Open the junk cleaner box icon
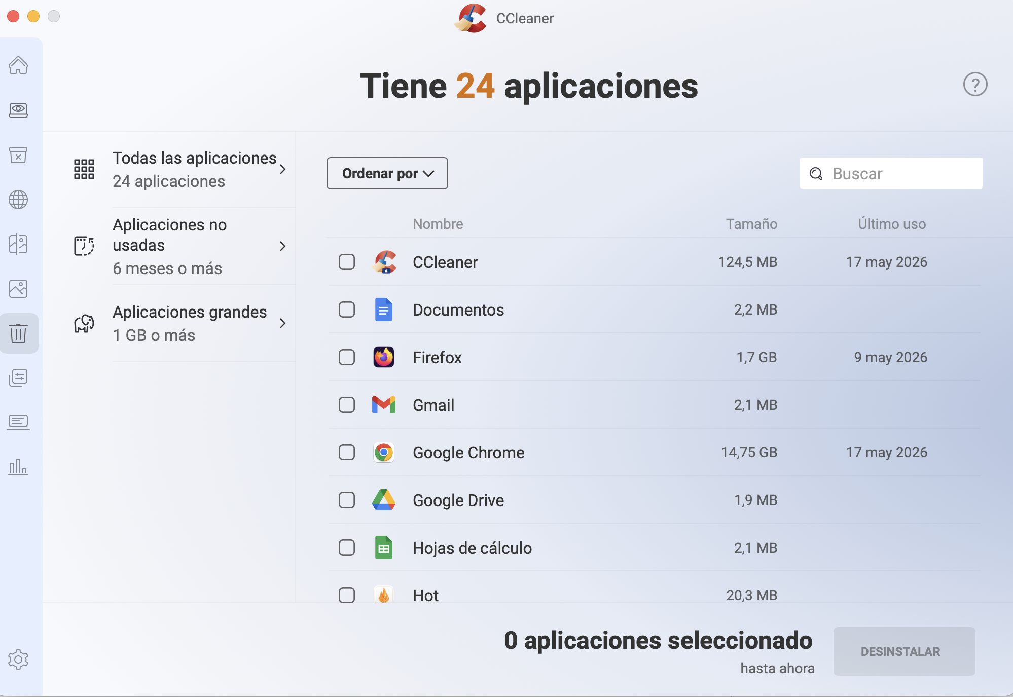 (18, 154)
